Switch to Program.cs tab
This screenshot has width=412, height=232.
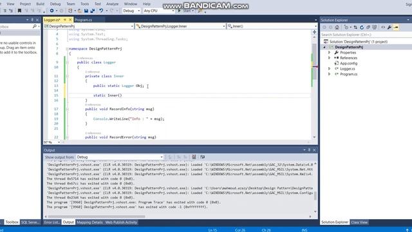[x=83, y=20]
